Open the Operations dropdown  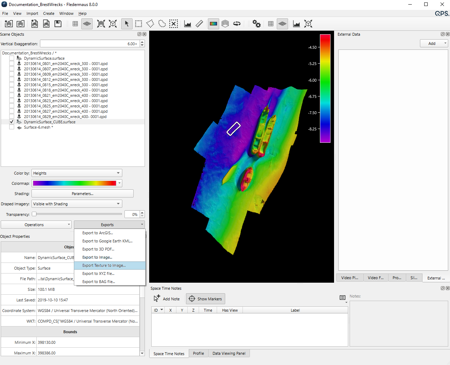(36, 225)
